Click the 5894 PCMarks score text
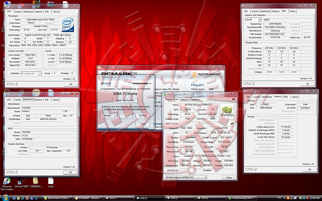Image resolution: width=322 pixels, height=201 pixels. pos(125,94)
